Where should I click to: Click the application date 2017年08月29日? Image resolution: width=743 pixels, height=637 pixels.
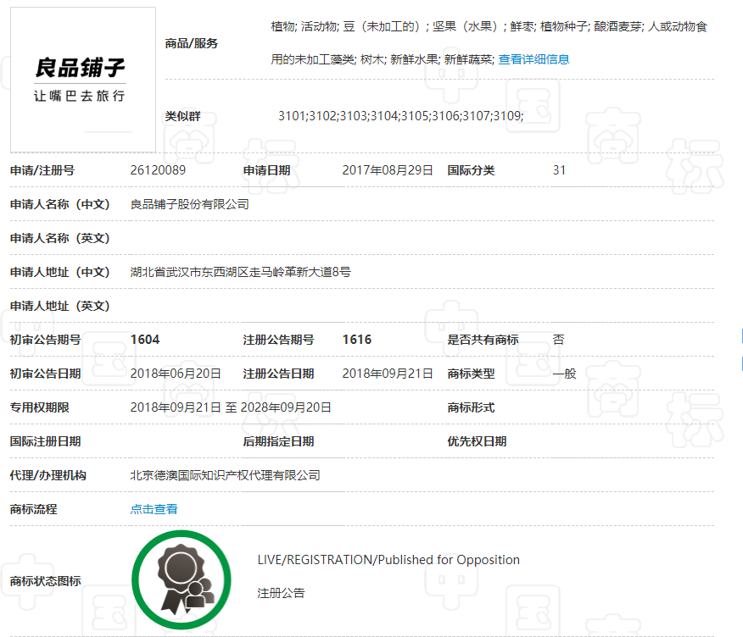(387, 170)
